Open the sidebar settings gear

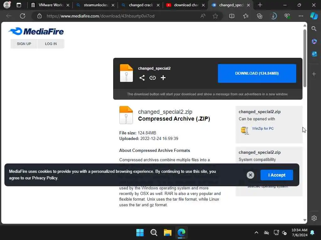pyautogui.click(x=314, y=218)
